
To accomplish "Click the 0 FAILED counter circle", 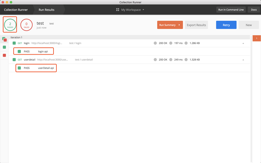I will 26,25.
